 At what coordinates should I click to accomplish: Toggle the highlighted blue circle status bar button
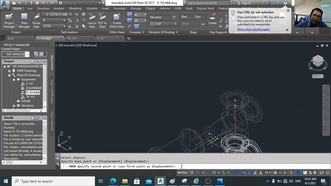tap(298, 173)
